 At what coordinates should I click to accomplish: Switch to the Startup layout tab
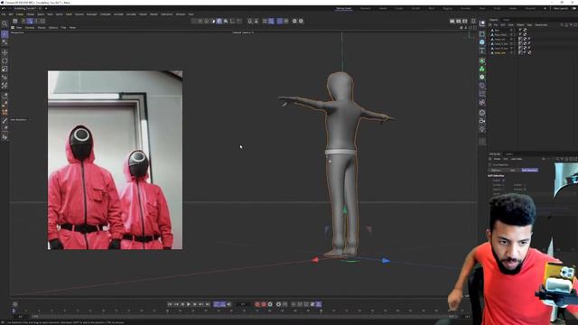click(343, 8)
